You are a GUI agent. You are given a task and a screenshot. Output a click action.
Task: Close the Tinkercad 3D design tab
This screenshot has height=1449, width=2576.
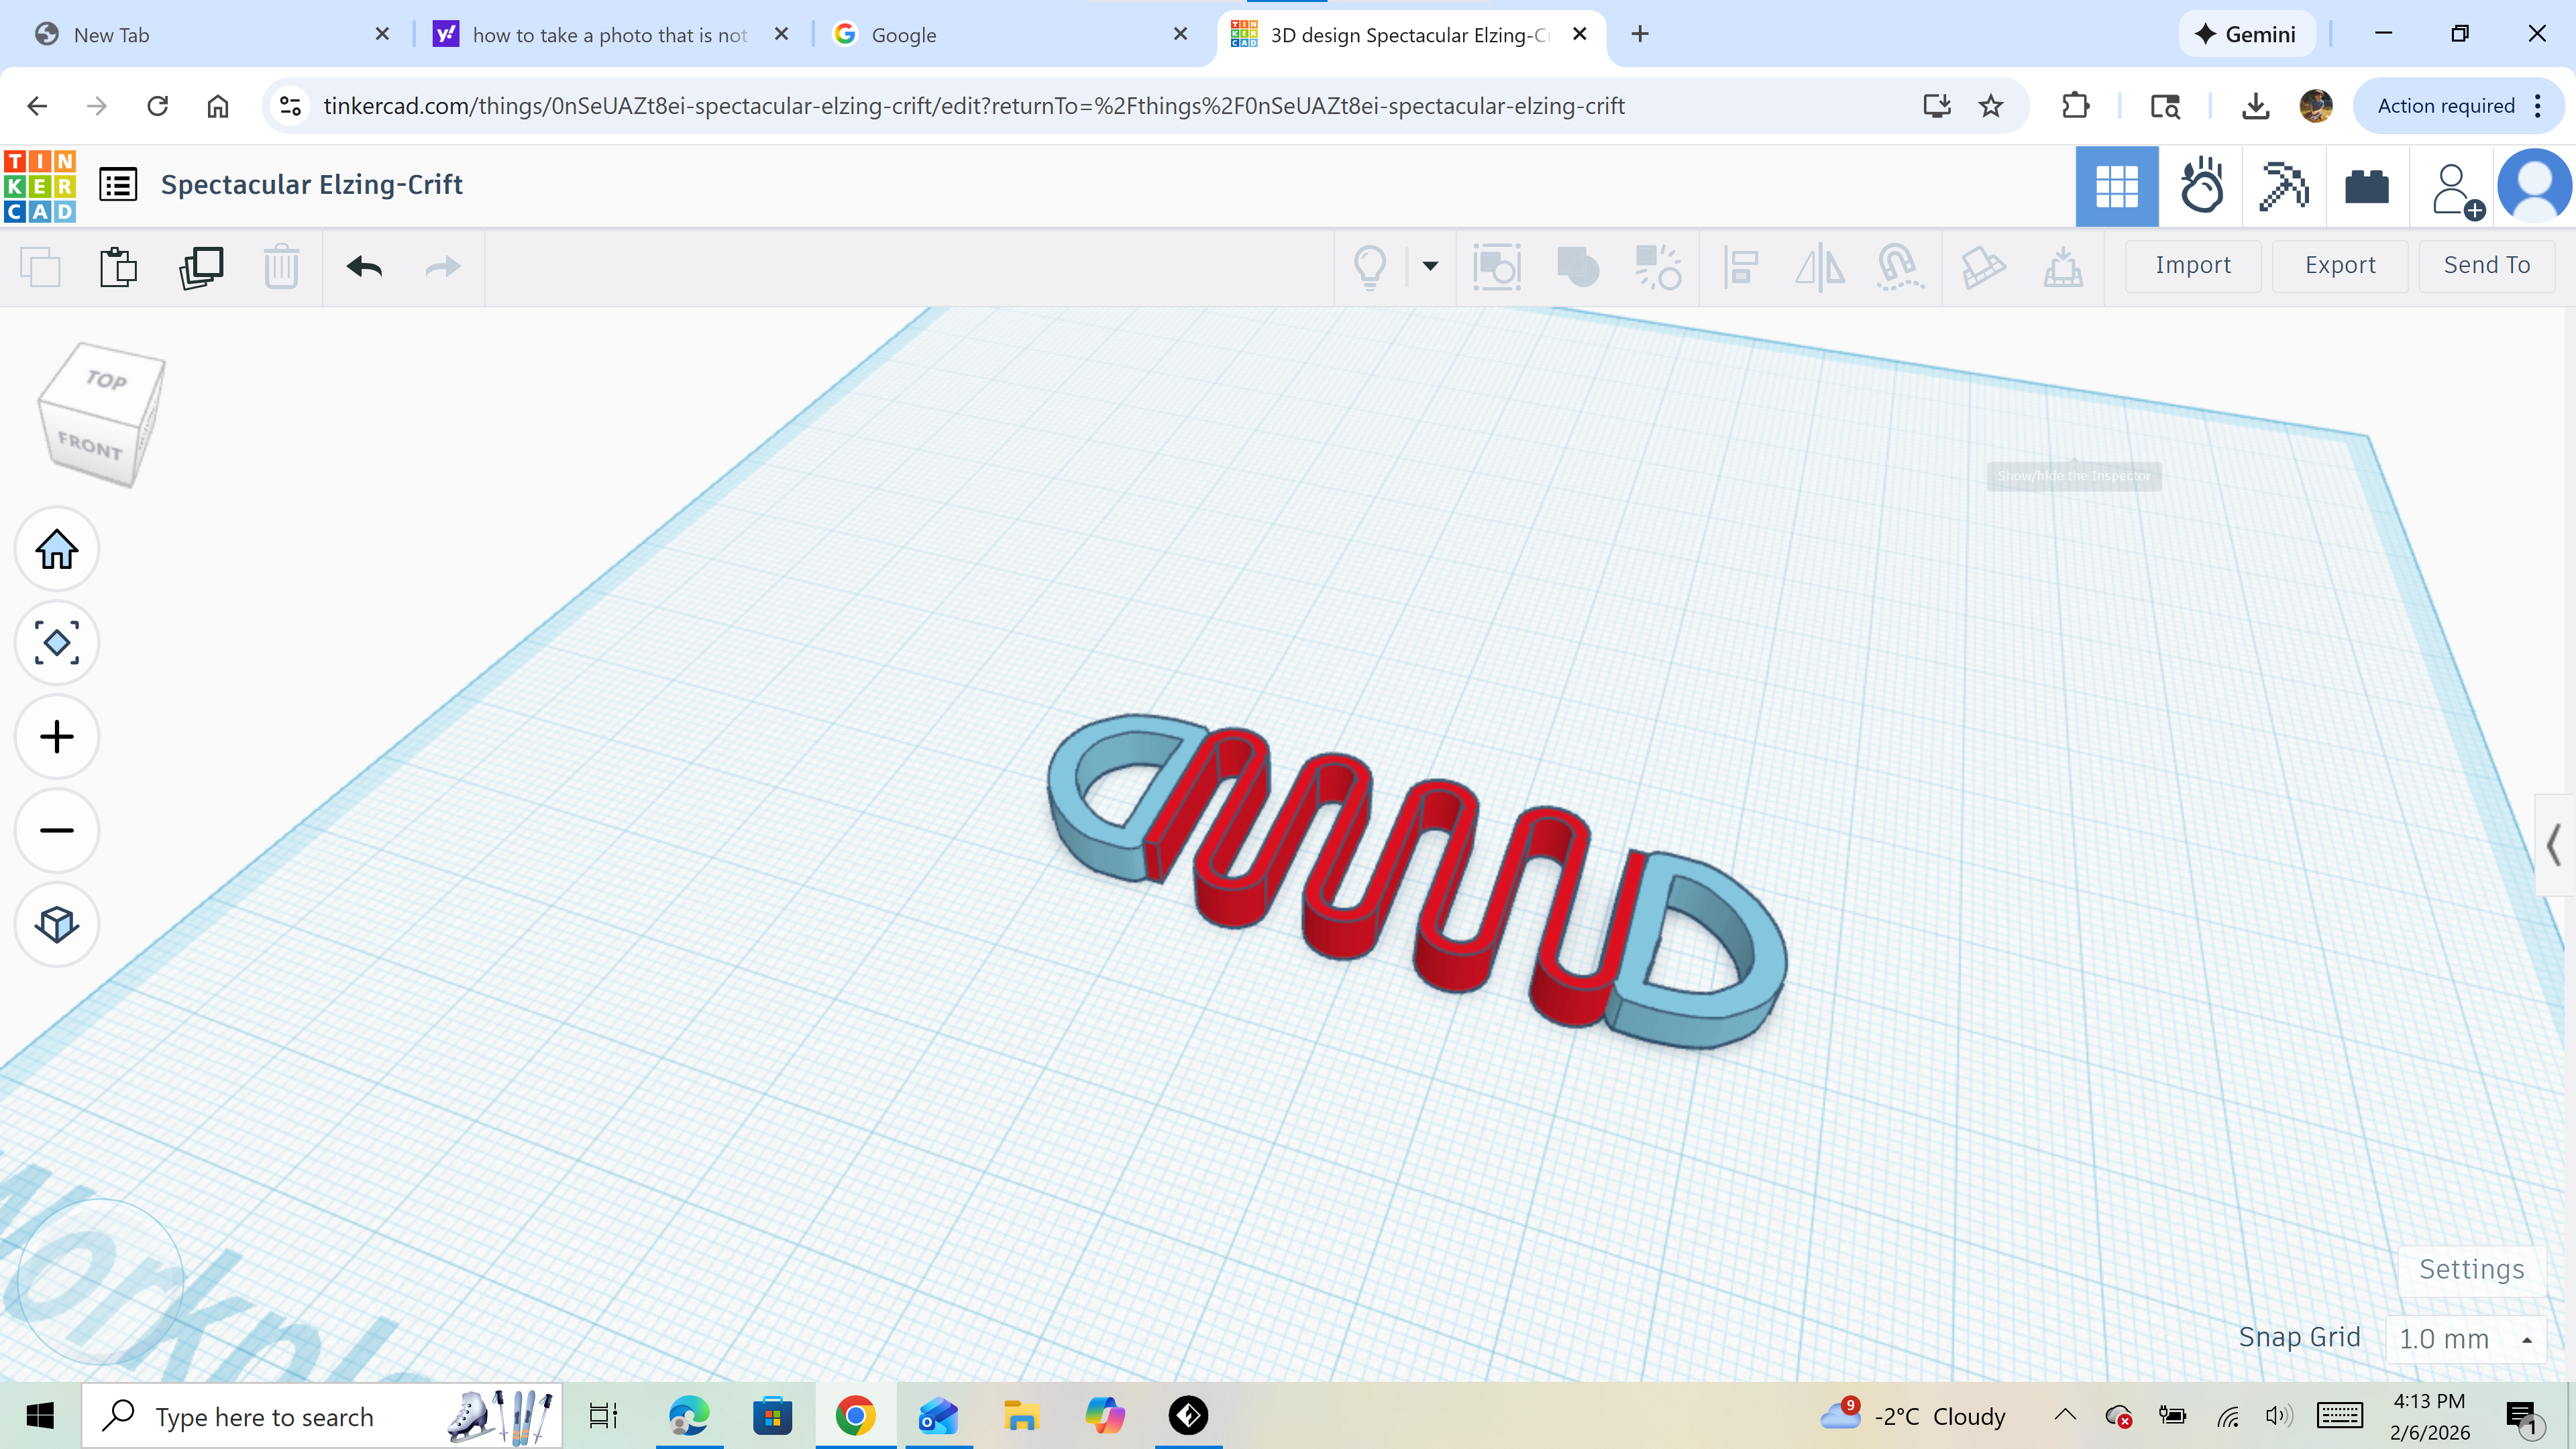(1580, 34)
